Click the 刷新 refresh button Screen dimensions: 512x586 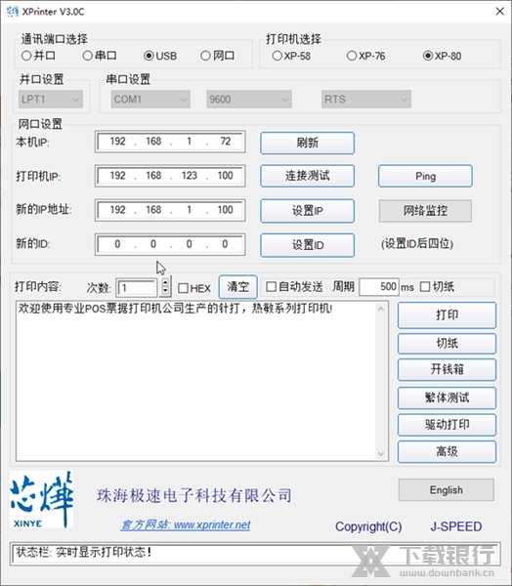[x=308, y=143]
